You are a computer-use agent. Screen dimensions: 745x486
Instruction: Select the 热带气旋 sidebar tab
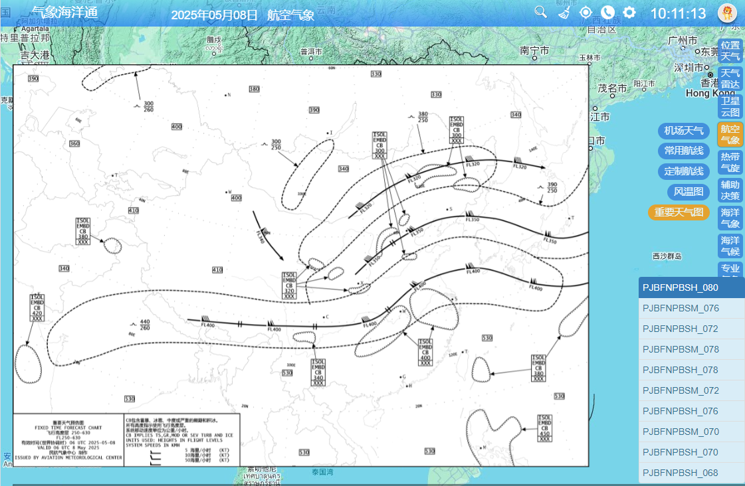coord(730,162)
